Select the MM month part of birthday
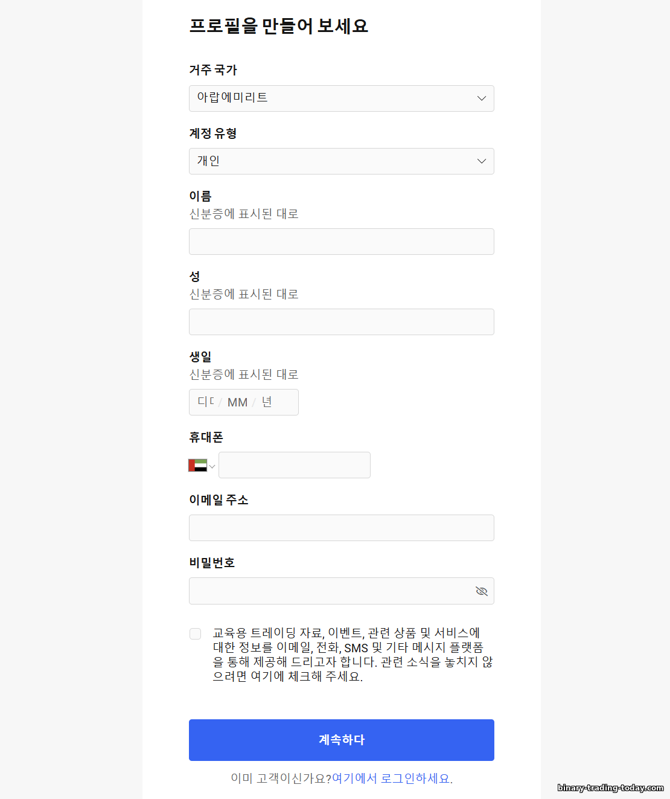The width and height of the screenshot is (670, 799). (237, 402)
